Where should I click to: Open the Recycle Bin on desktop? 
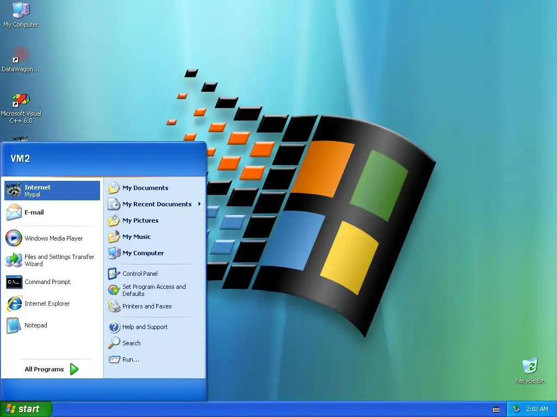[x=530, y=371]
